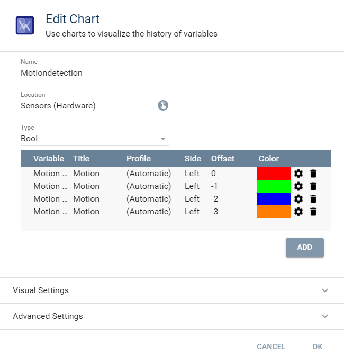The image size is (344, 364).
Task: Delete the variable row with offset -1
Action: pos(313,186)
